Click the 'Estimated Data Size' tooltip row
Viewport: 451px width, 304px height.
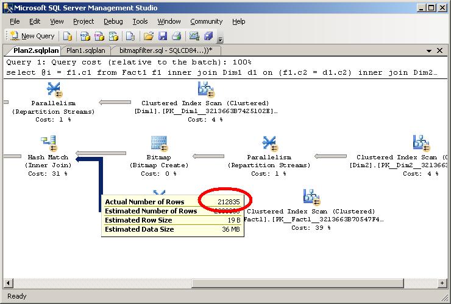(x=172, y=229)
